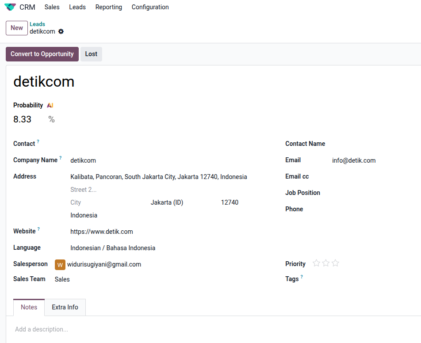The height and width of the screenshot is (343, 421).
Task: Click the AI probability icon
Action: click(x=50, y=105)
